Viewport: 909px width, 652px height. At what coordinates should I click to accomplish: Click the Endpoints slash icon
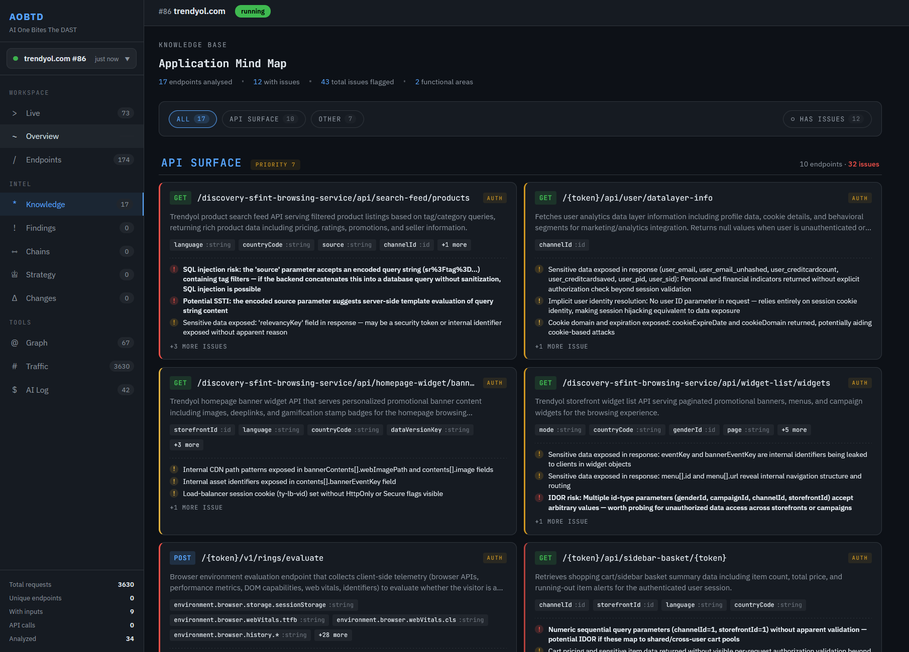coord(15,160)
